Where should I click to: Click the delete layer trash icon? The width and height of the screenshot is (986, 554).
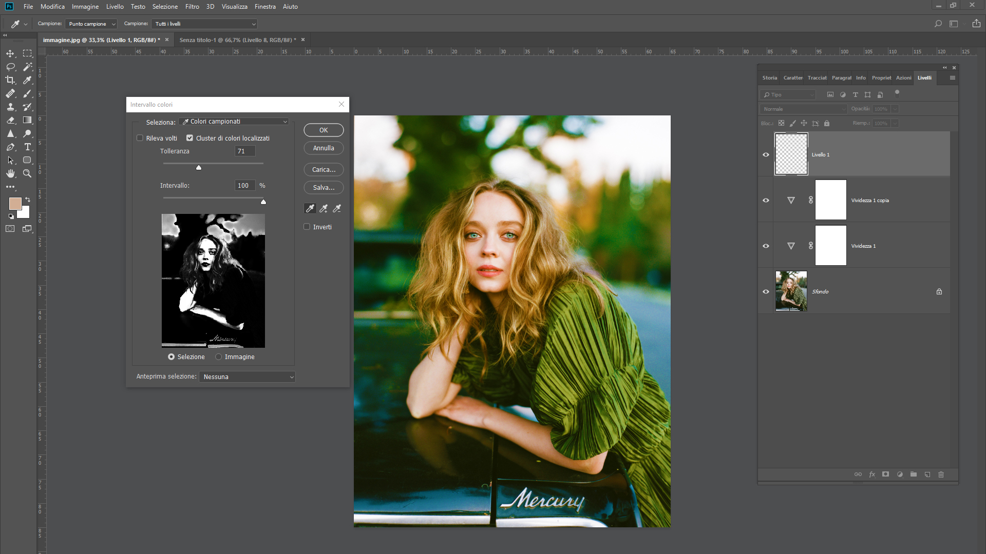[941, 474]
